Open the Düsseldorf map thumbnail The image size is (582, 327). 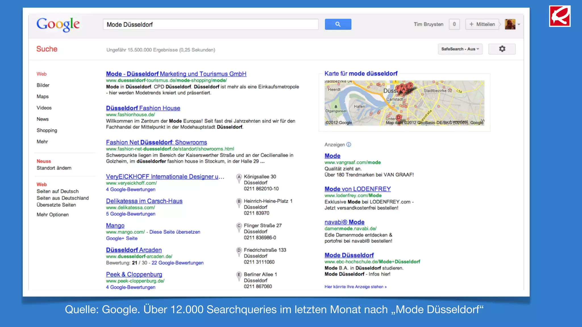click(404, 103)
